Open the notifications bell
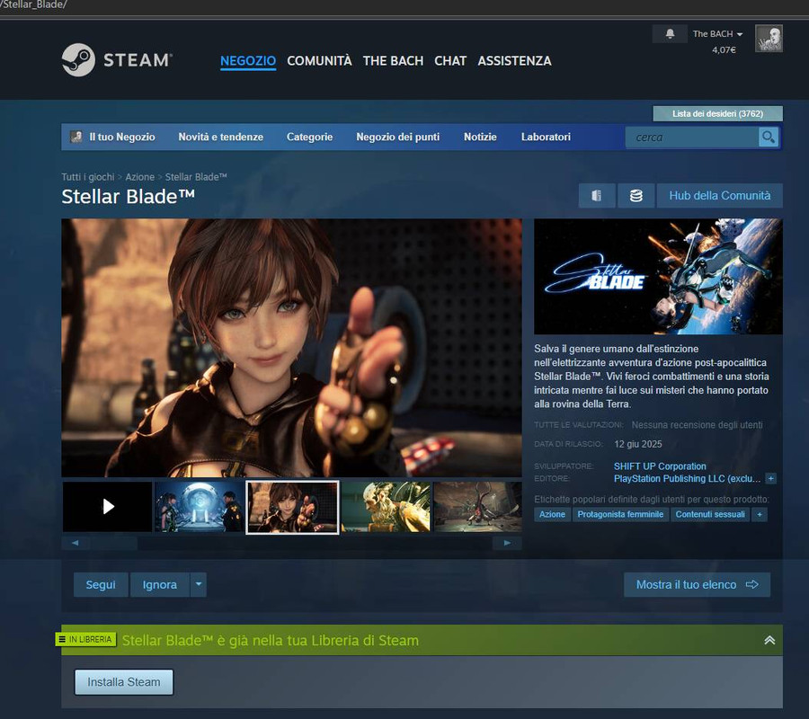 670,33
